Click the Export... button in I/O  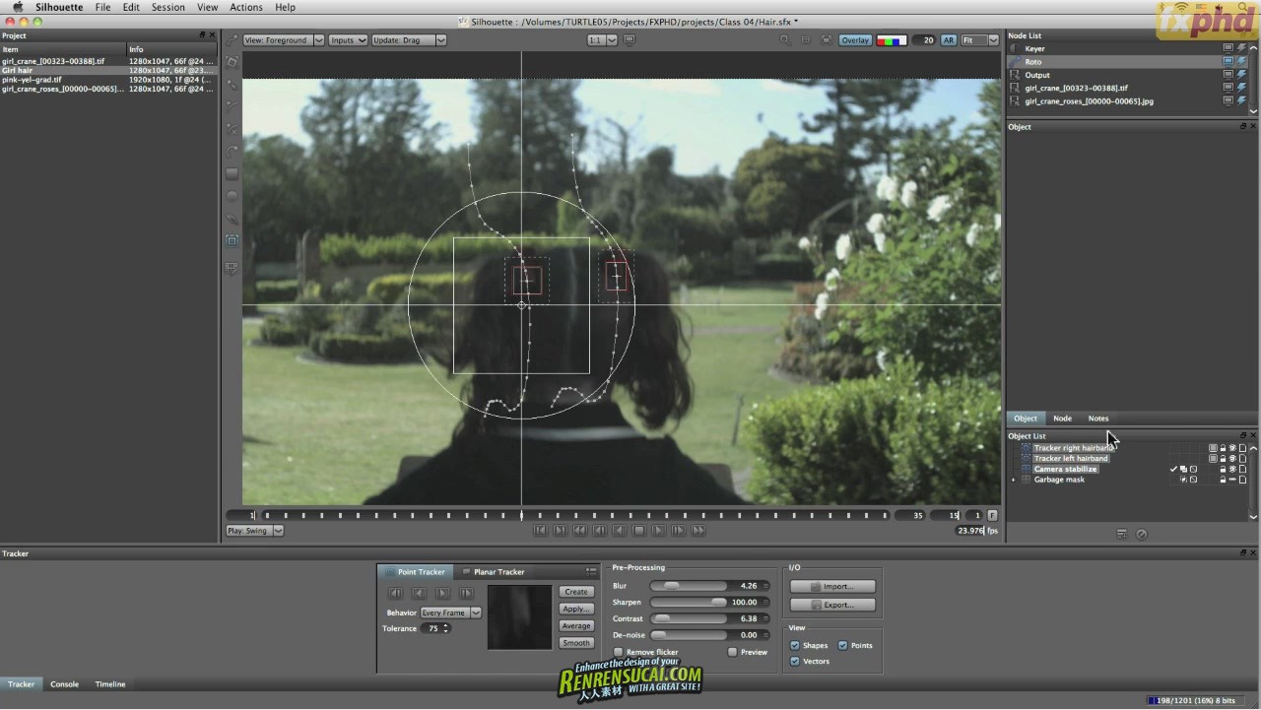click(833, 605)
